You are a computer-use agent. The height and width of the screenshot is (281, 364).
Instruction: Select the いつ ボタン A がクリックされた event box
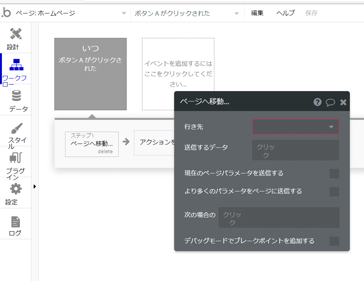coord(91,74)
